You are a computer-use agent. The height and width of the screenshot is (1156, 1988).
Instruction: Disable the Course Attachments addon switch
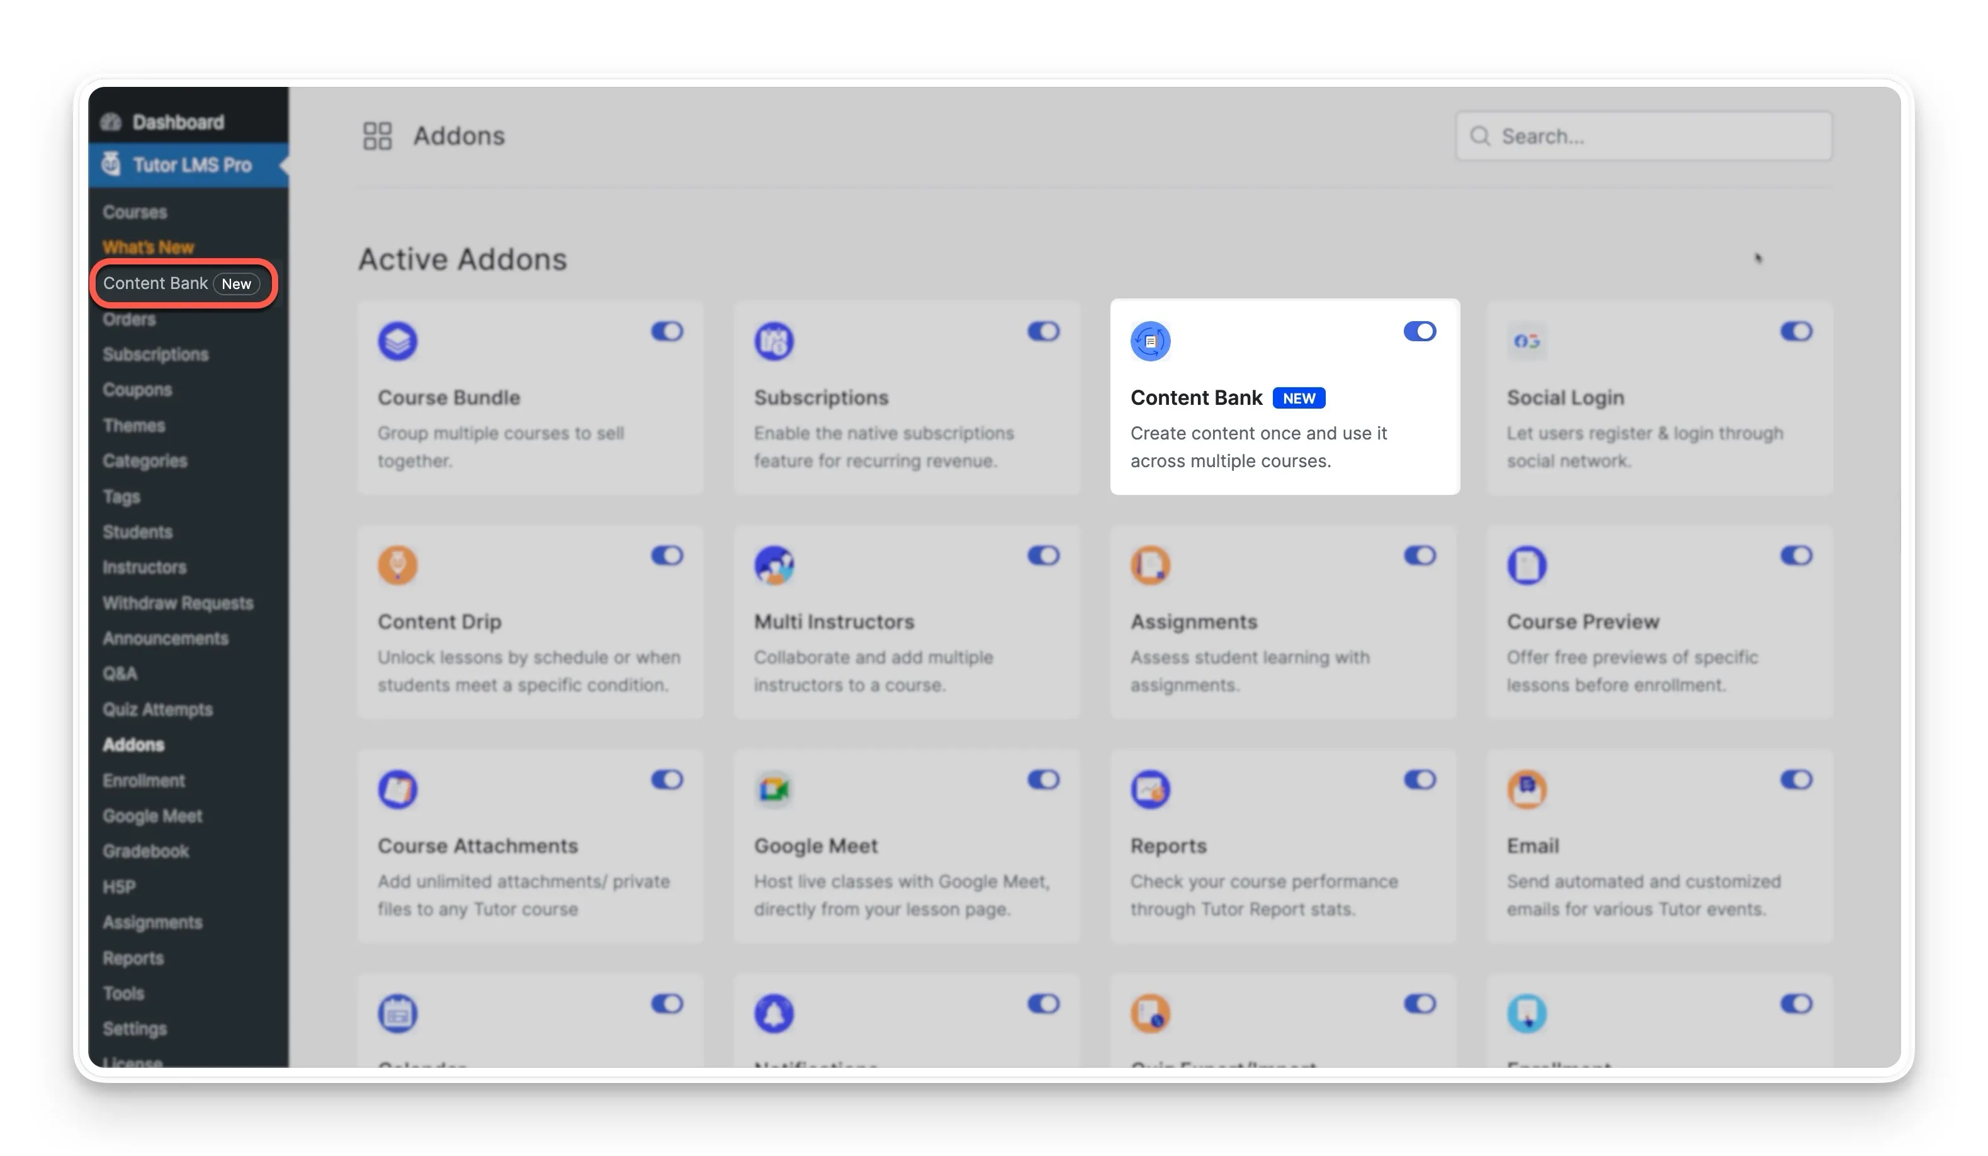[x=667, y=779]
